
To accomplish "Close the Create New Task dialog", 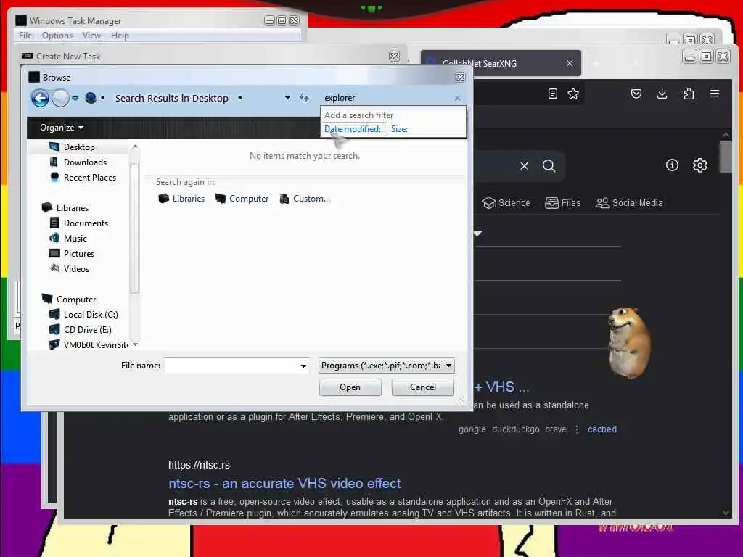I will 394,56.
